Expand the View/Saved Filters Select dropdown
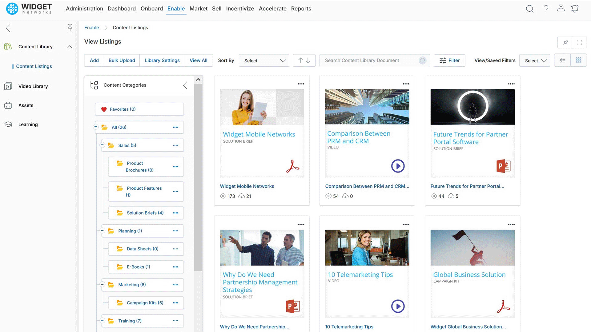 coord(535,60)
